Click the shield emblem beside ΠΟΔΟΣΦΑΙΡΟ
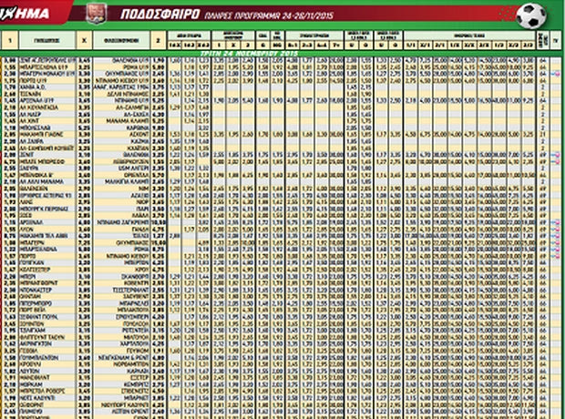Viewport: 565px width, 419px height. (x=96, y=14)
